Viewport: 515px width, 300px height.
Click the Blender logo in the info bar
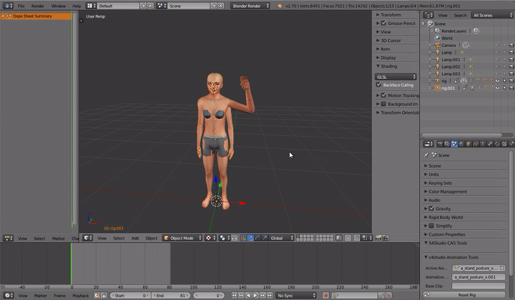point(279,6)
